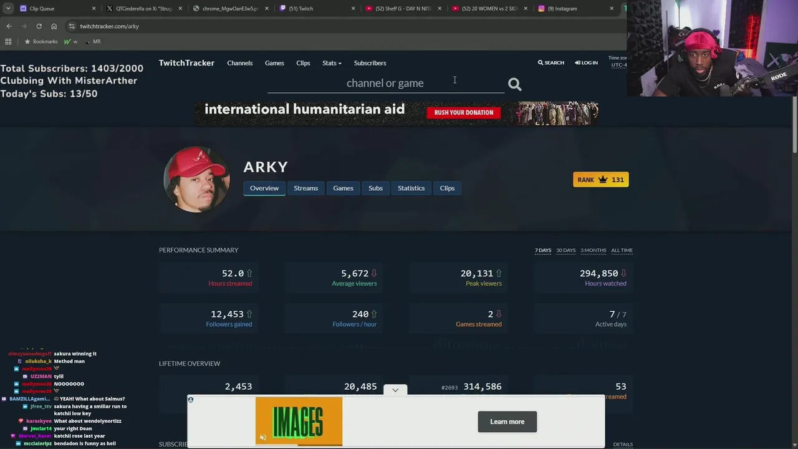Select the 7 DAYS period
This screenshot has height=449, width=798.
point(543,250)
